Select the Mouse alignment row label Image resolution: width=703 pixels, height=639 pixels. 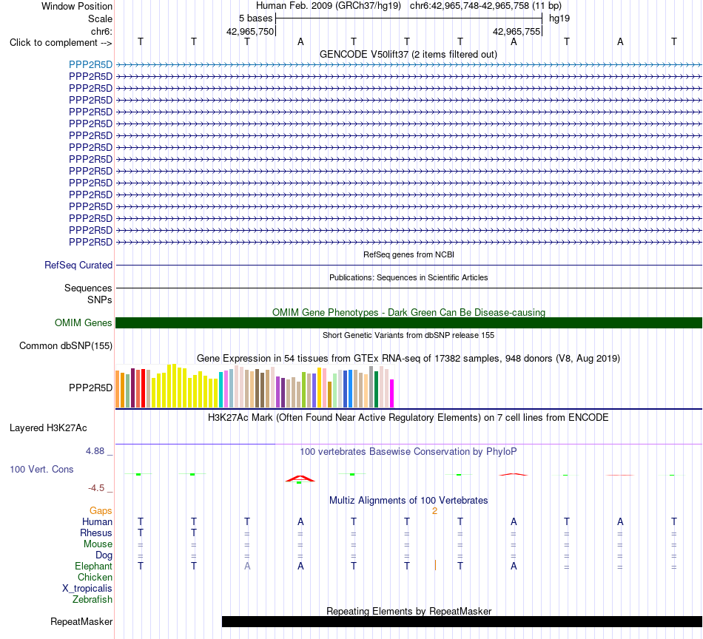(x=98, y=544)
